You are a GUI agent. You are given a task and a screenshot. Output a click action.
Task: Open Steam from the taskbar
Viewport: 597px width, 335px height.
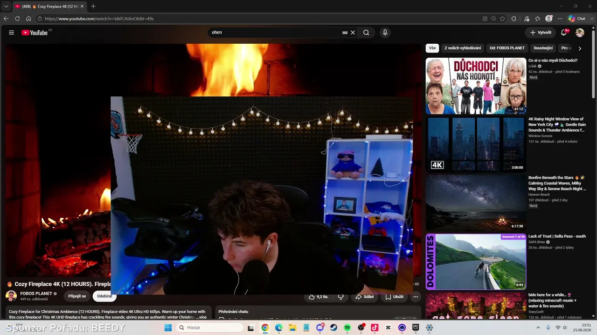tap(333, 328)
